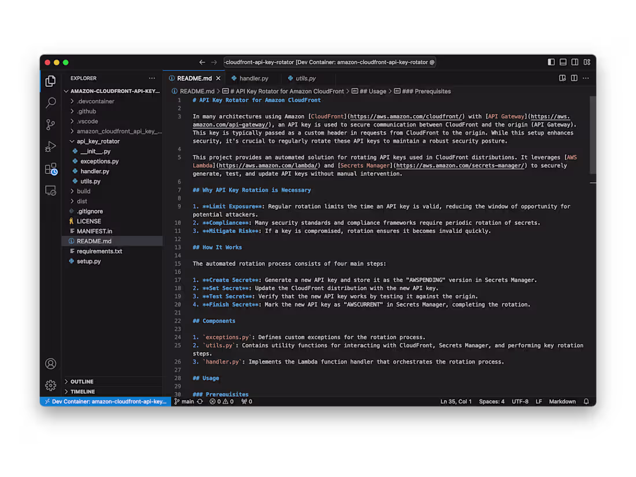Viewport: 636px width, 477px height.
Task: Click the Dev Container status bar button
Action: click(104, 401)
